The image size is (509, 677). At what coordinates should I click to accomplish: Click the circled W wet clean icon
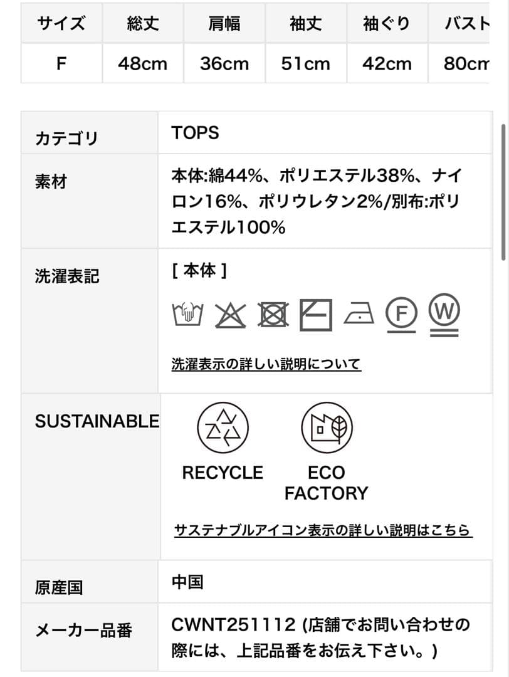pos(444,313)
